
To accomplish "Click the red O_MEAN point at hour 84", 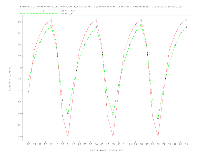I will (186, 20).
